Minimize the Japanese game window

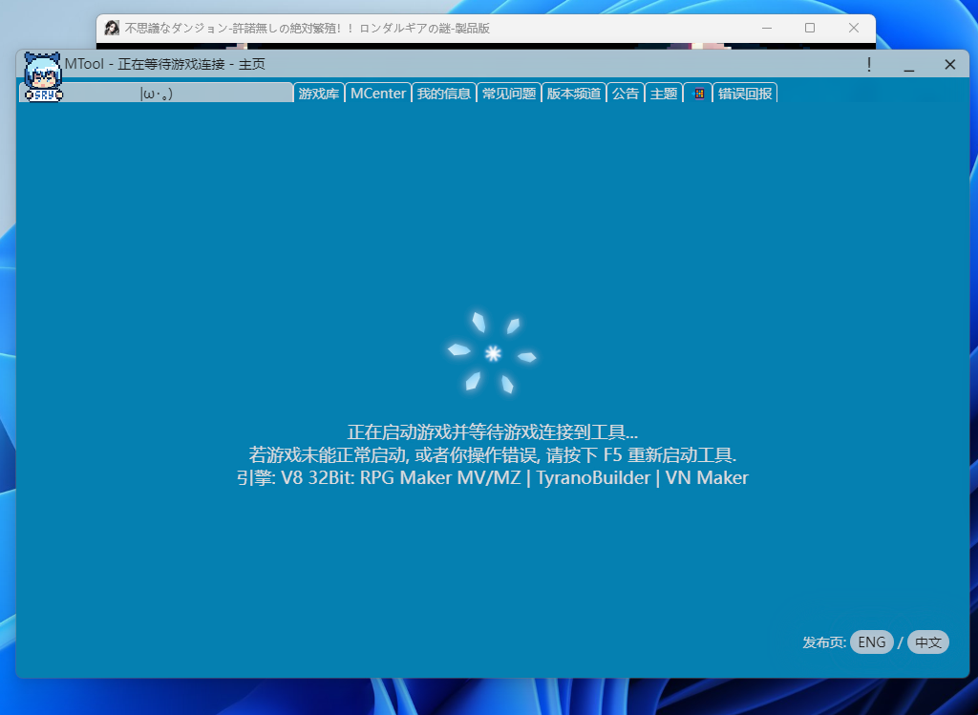click(x=766, y=28)
